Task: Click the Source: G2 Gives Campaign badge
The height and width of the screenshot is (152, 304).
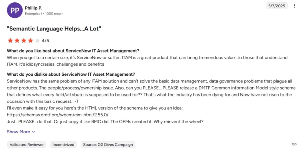Action: click(108, 145)
